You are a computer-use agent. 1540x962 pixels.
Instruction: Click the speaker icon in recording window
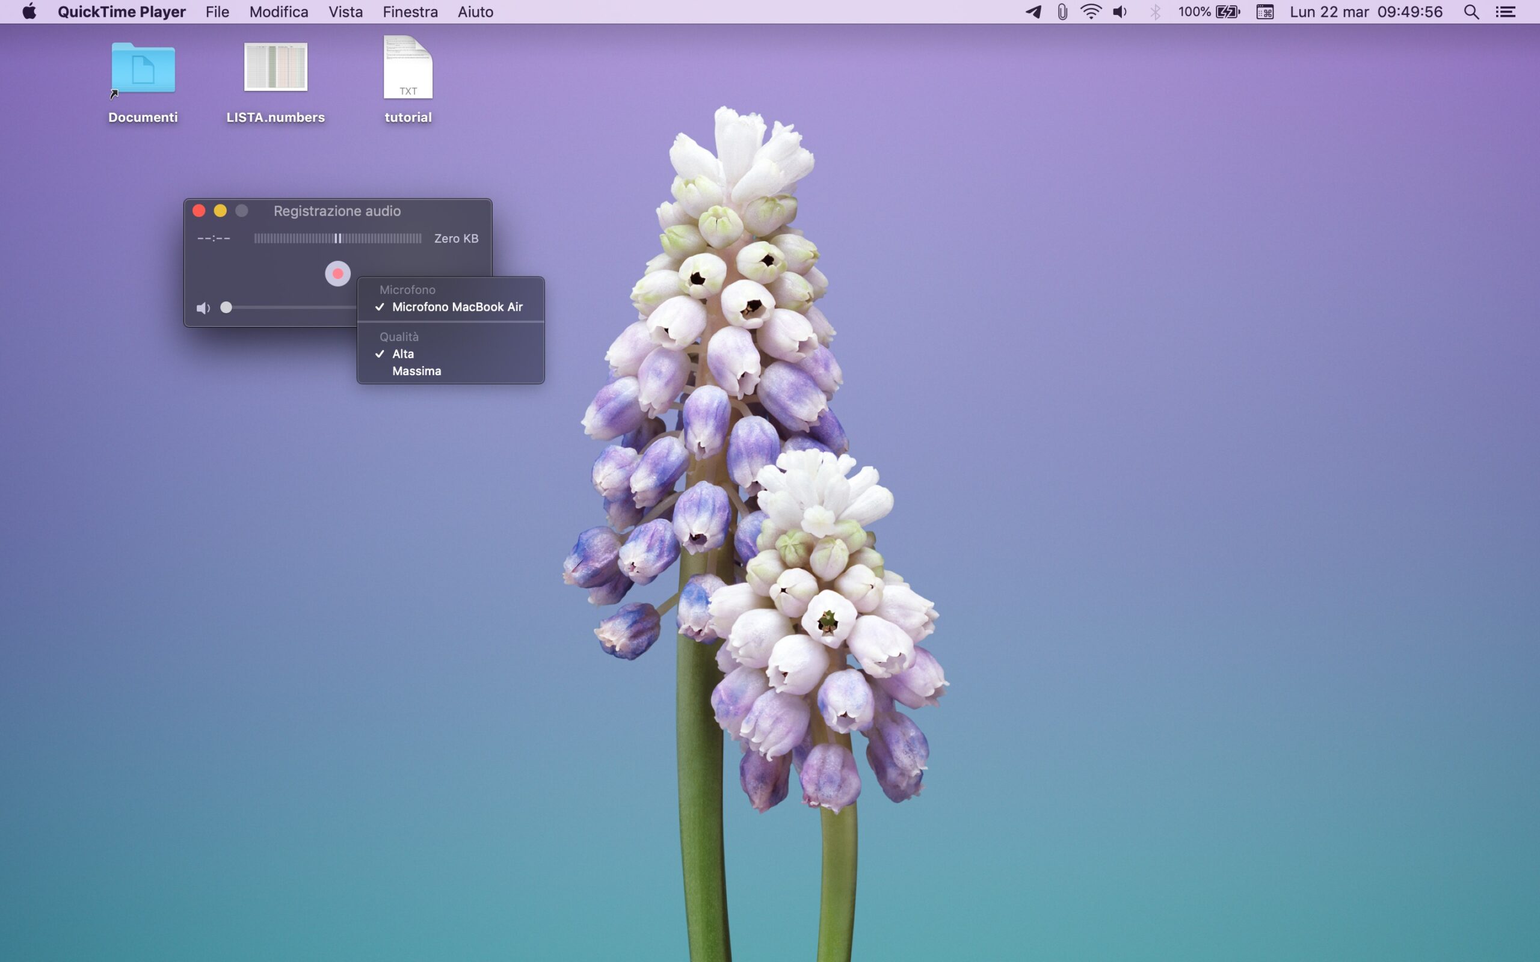[x=203, y=308]
